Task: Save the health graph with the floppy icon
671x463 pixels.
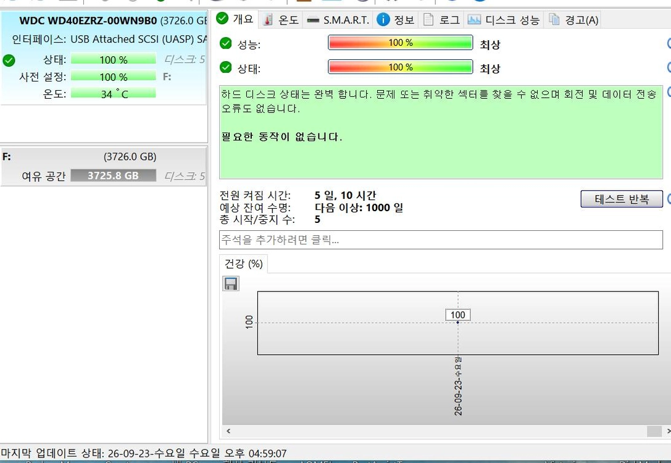Action: pyautogui.click(x=231, y=284)
